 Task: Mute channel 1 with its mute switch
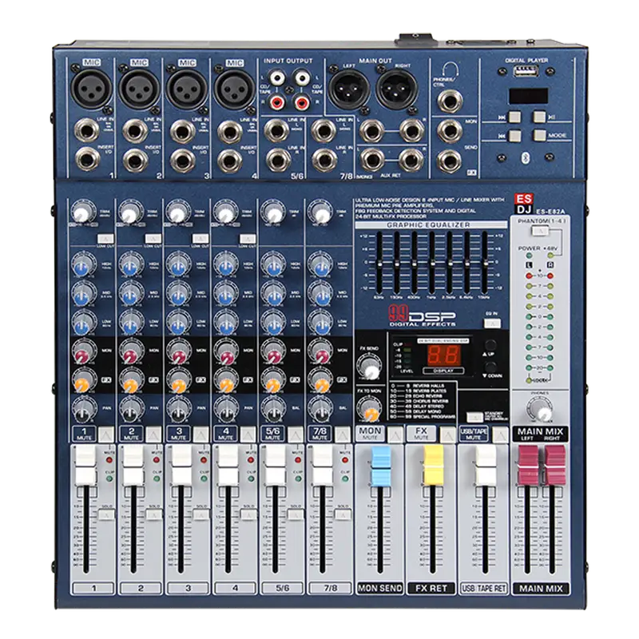pos(108,432)
